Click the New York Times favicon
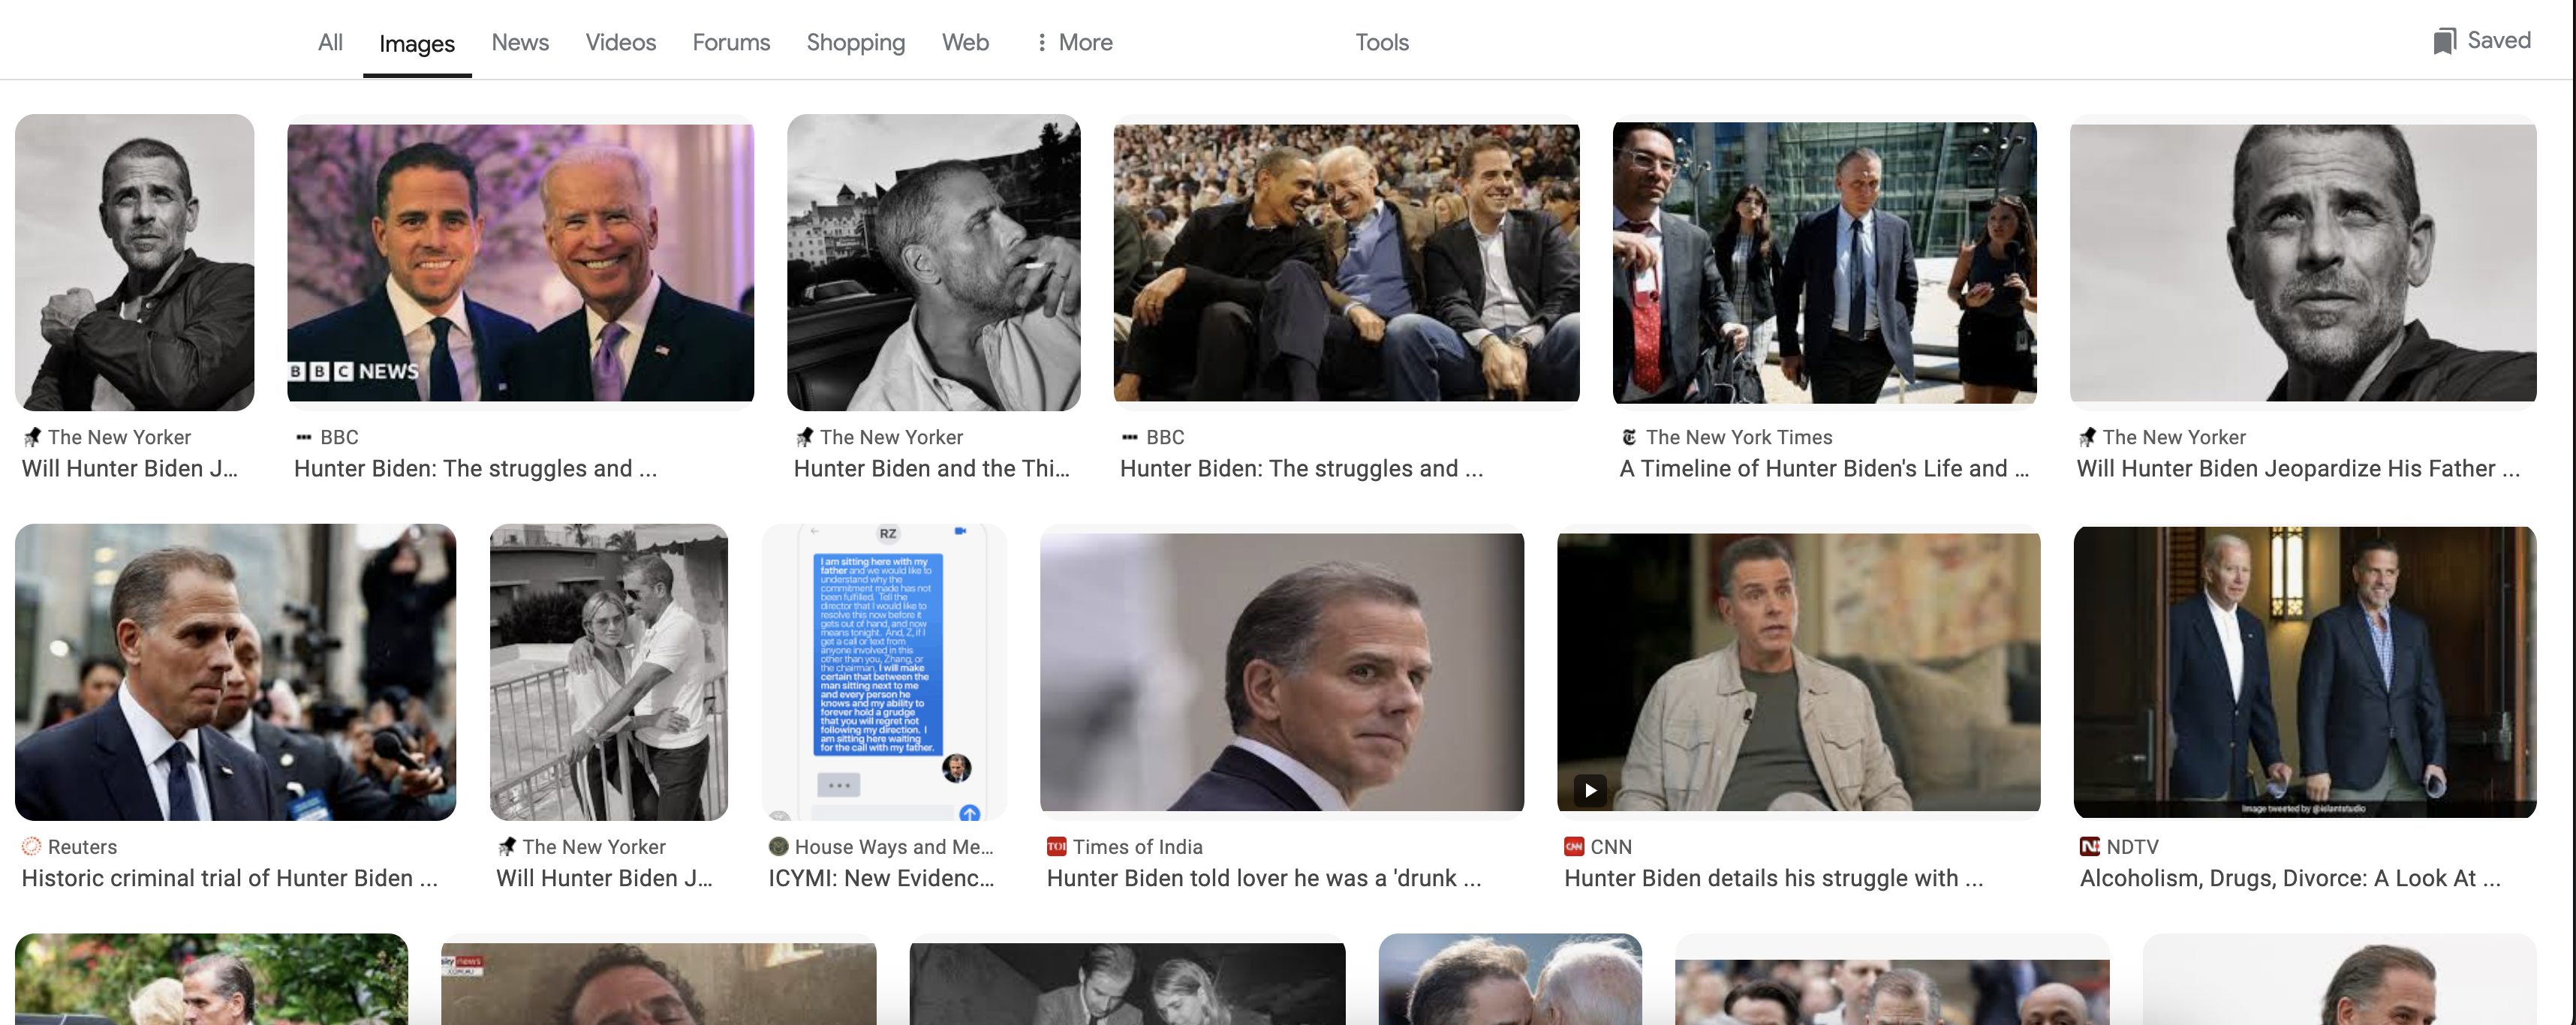Image resolution: width=2576 pixels, height=1025 pixels. (1629, 437)
